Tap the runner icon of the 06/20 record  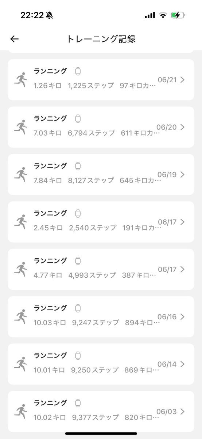(x=21, y=127)
